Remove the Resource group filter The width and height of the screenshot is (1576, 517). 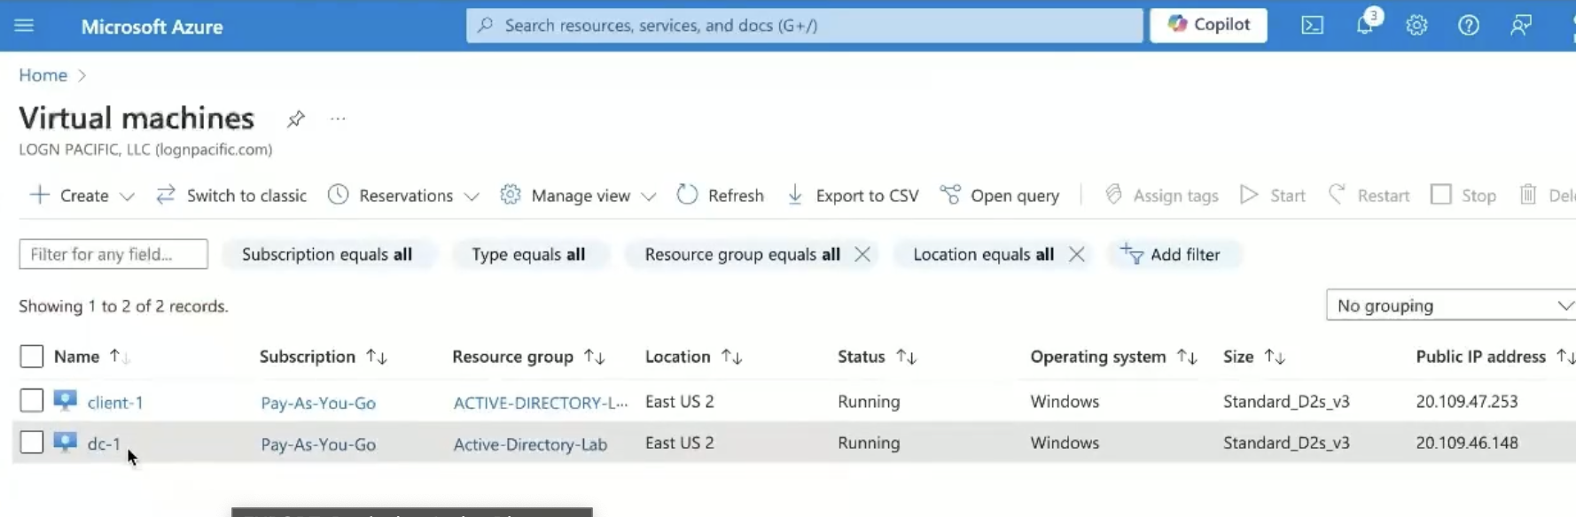click(x=862, y=255)
